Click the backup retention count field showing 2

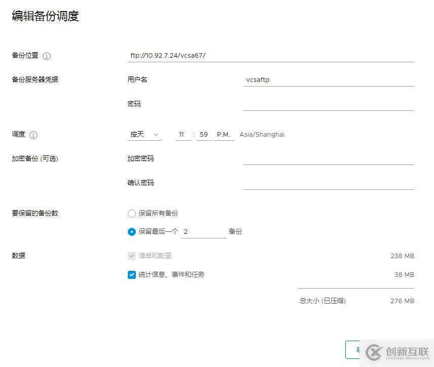point(203,232)
